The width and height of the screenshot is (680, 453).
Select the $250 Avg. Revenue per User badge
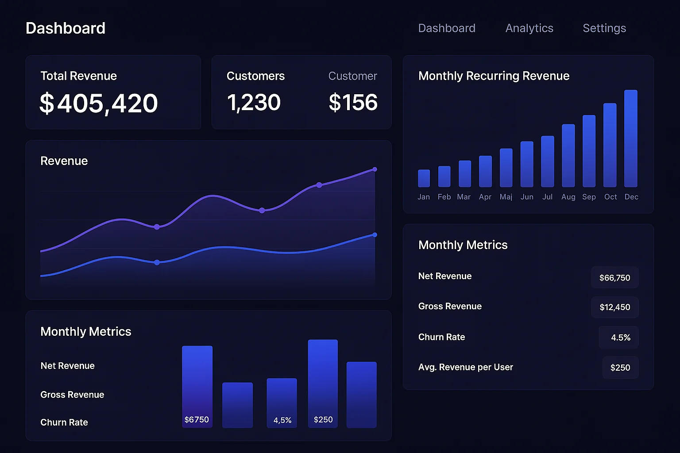point(620,367)
